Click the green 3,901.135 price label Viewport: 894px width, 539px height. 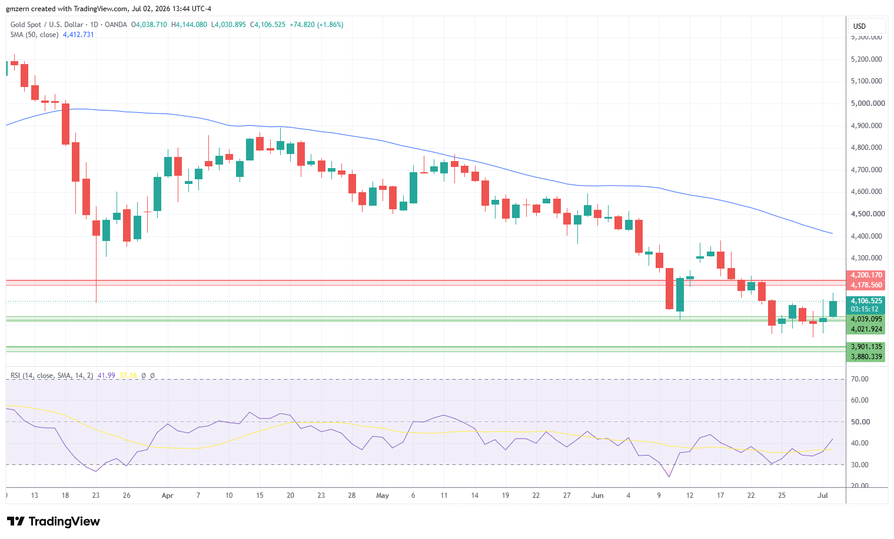[866, 347]
